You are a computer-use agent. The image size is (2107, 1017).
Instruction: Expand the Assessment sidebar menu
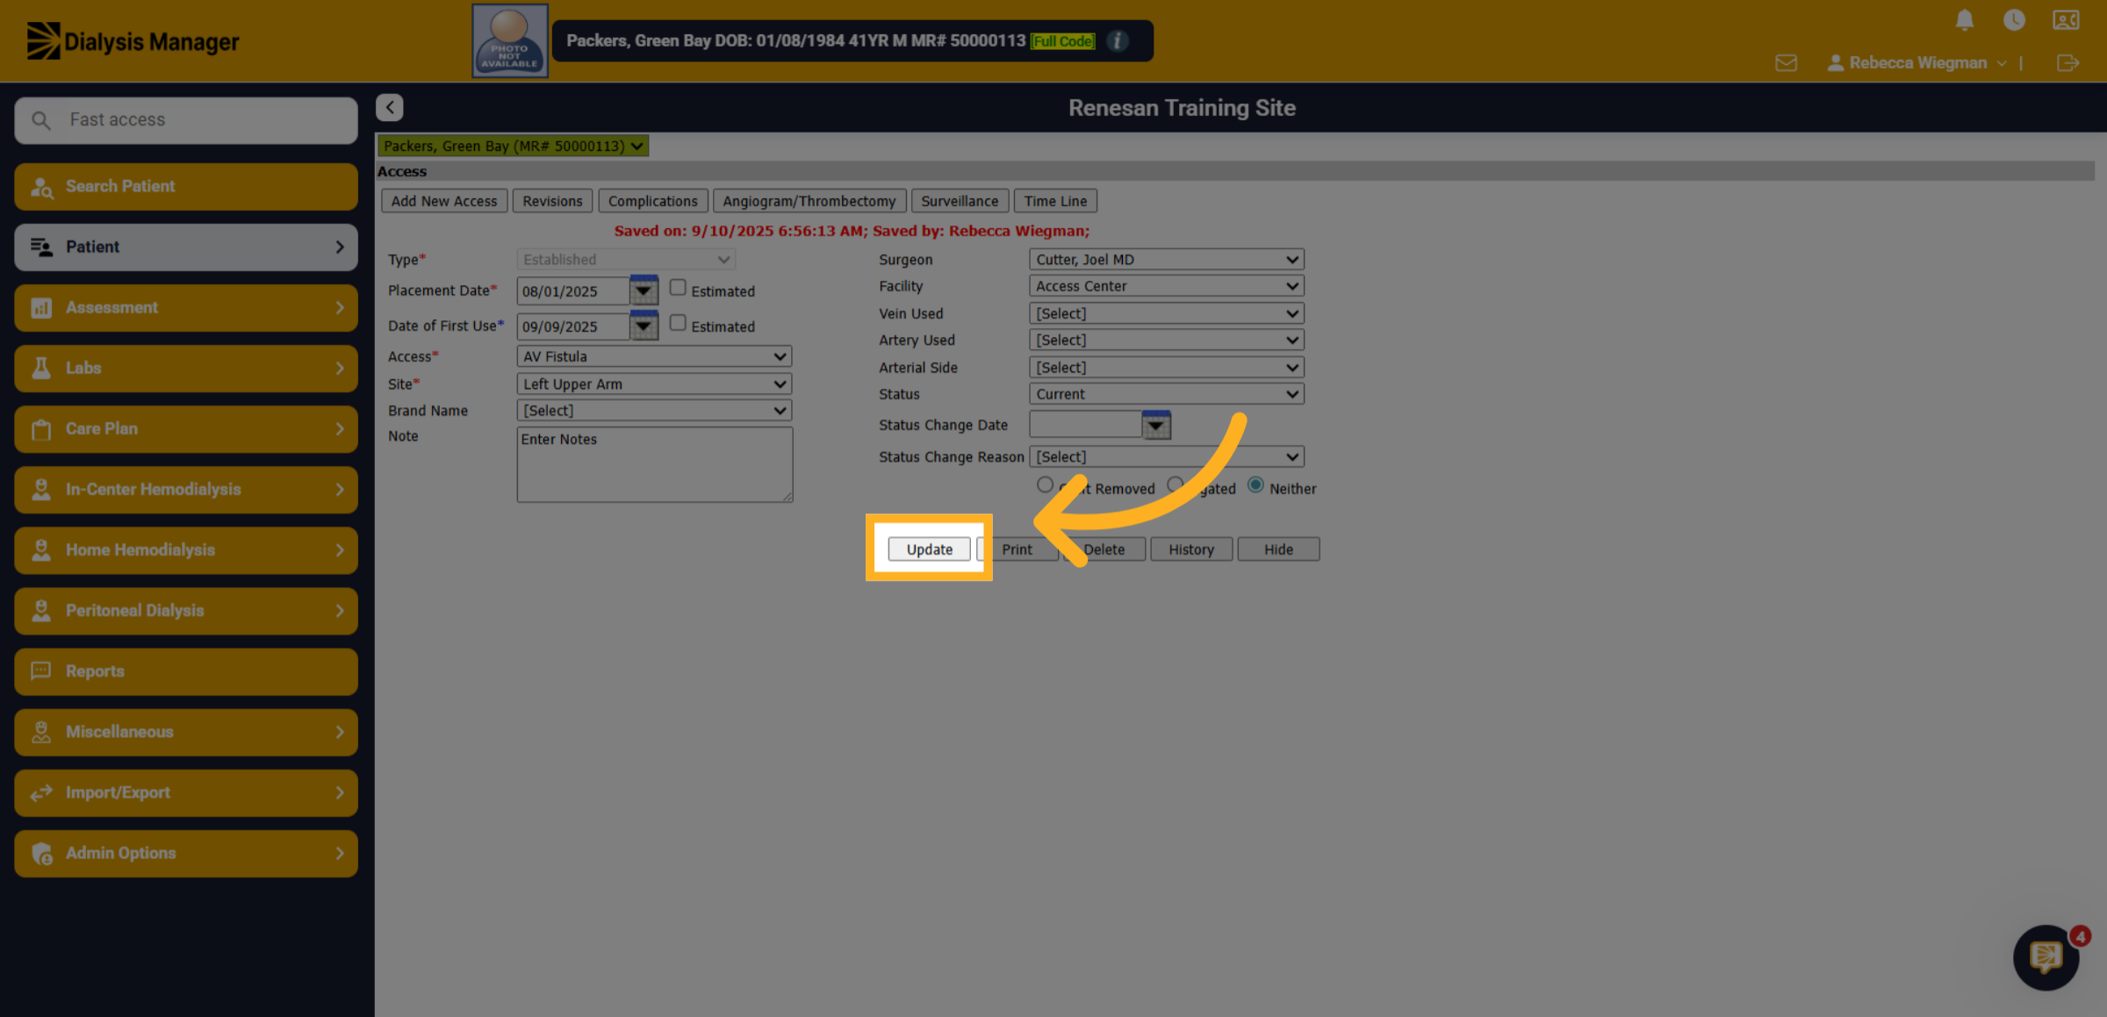[x=186, y=308]
